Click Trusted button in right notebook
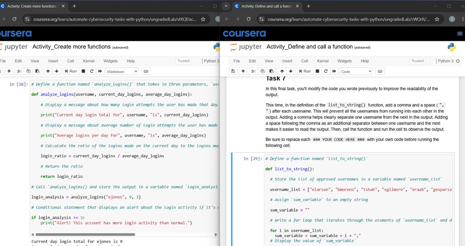465x246 pixels. click(417, 61)
